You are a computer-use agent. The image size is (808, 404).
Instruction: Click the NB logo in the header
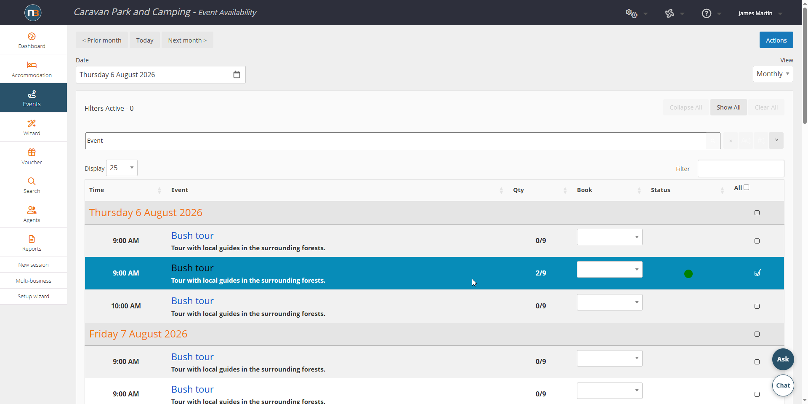click(33, 13)
